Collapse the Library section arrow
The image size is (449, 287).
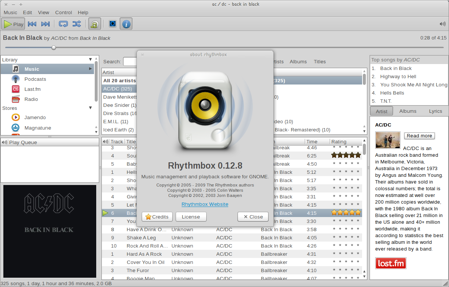pyautogui.click(x=90, y=60)
